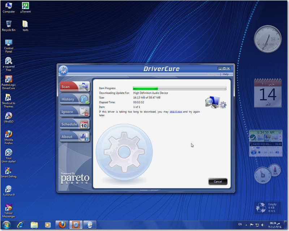289x231 pixels.
Task: Click the '16.13 MB of 58.47 MB' size value
Action: pos(147,98)
